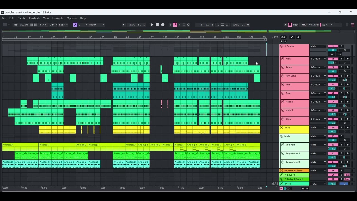Toggle Draw Mode pencil icon
357x201 pixels.
pos(286,25)
